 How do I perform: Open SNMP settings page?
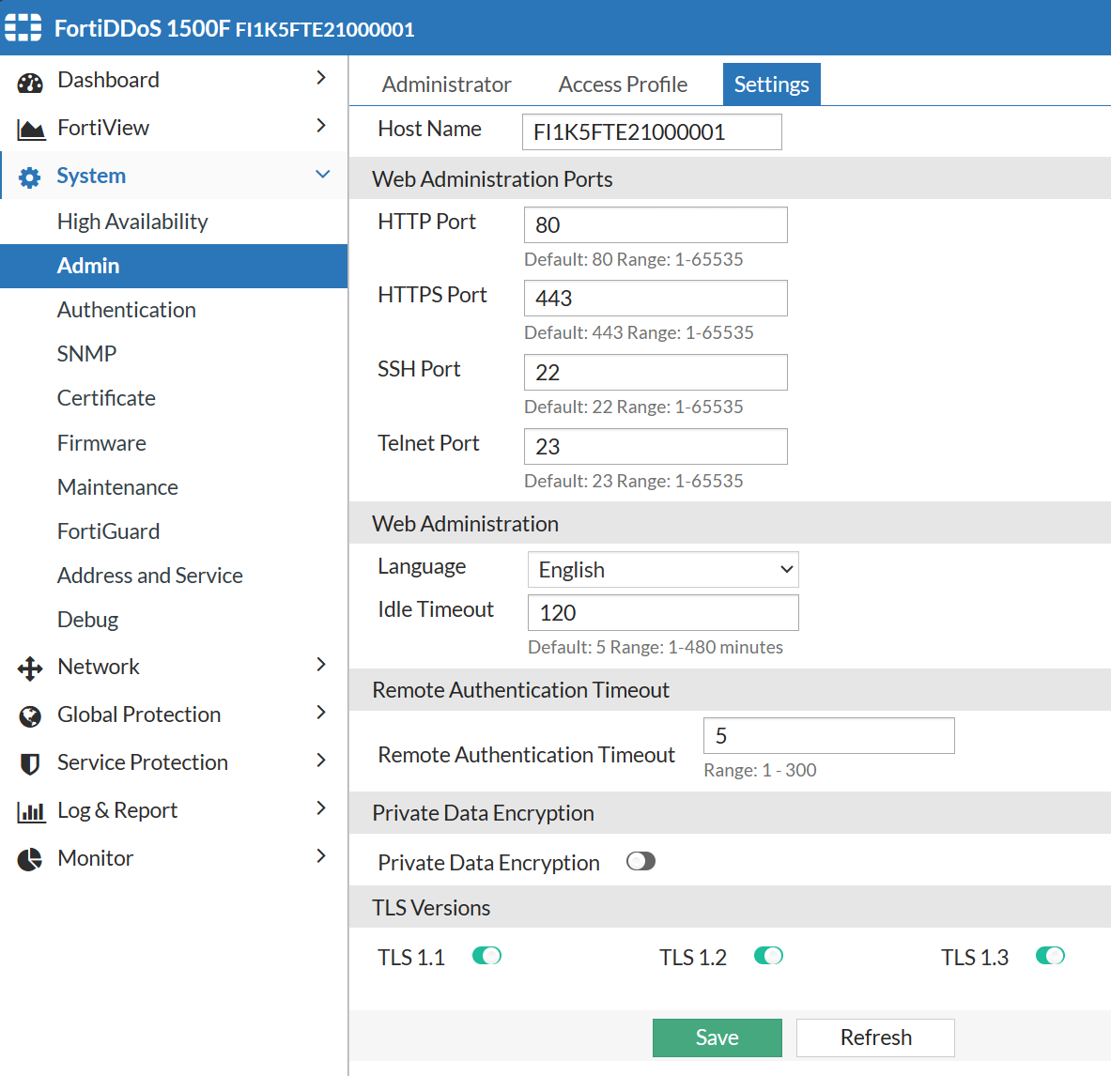click(86, 353)
